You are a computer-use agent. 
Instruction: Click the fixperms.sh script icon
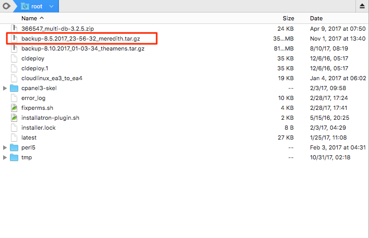coord(14,108)
